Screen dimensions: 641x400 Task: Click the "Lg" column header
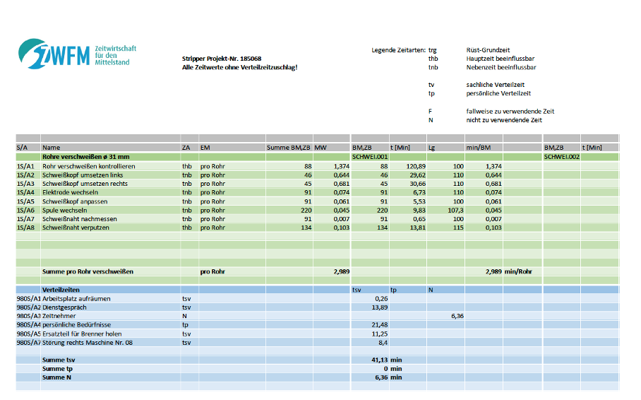(433, 147)
